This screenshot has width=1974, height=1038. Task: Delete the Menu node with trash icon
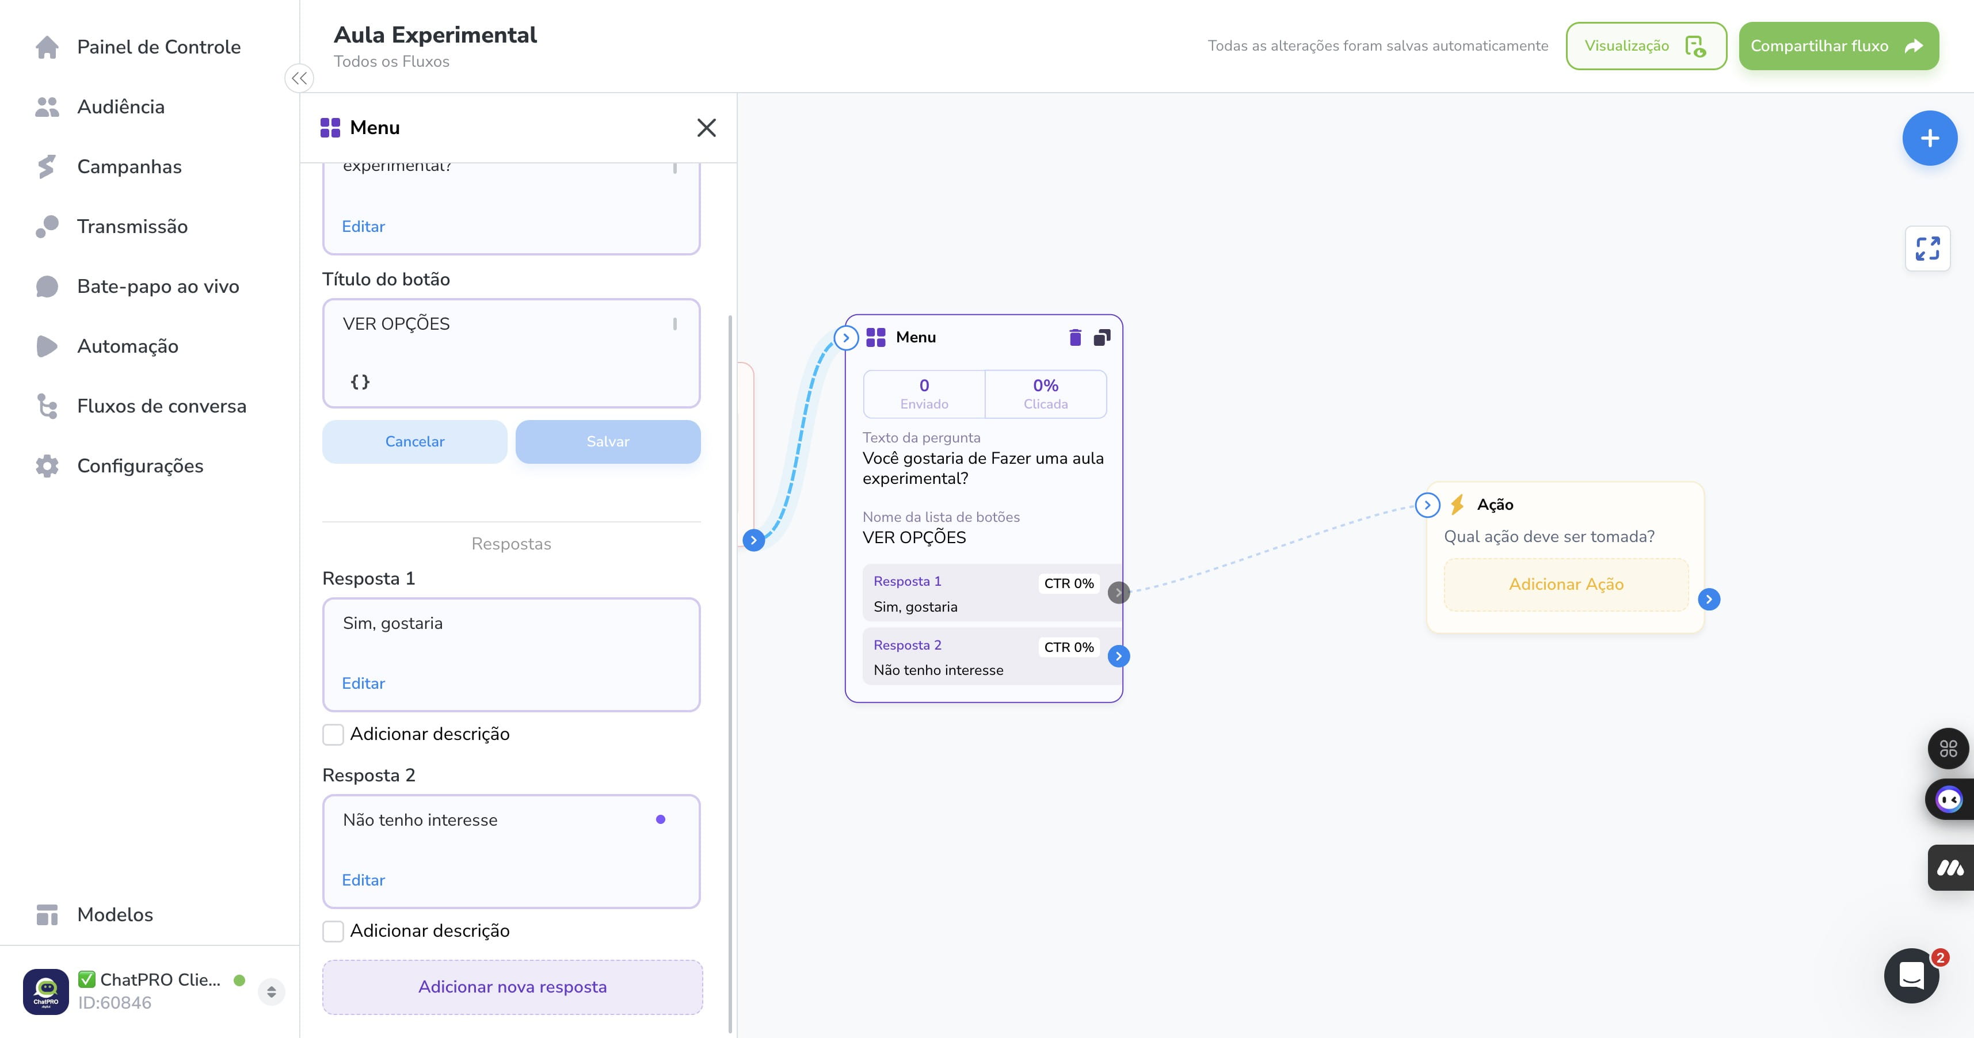(1075, 337)
